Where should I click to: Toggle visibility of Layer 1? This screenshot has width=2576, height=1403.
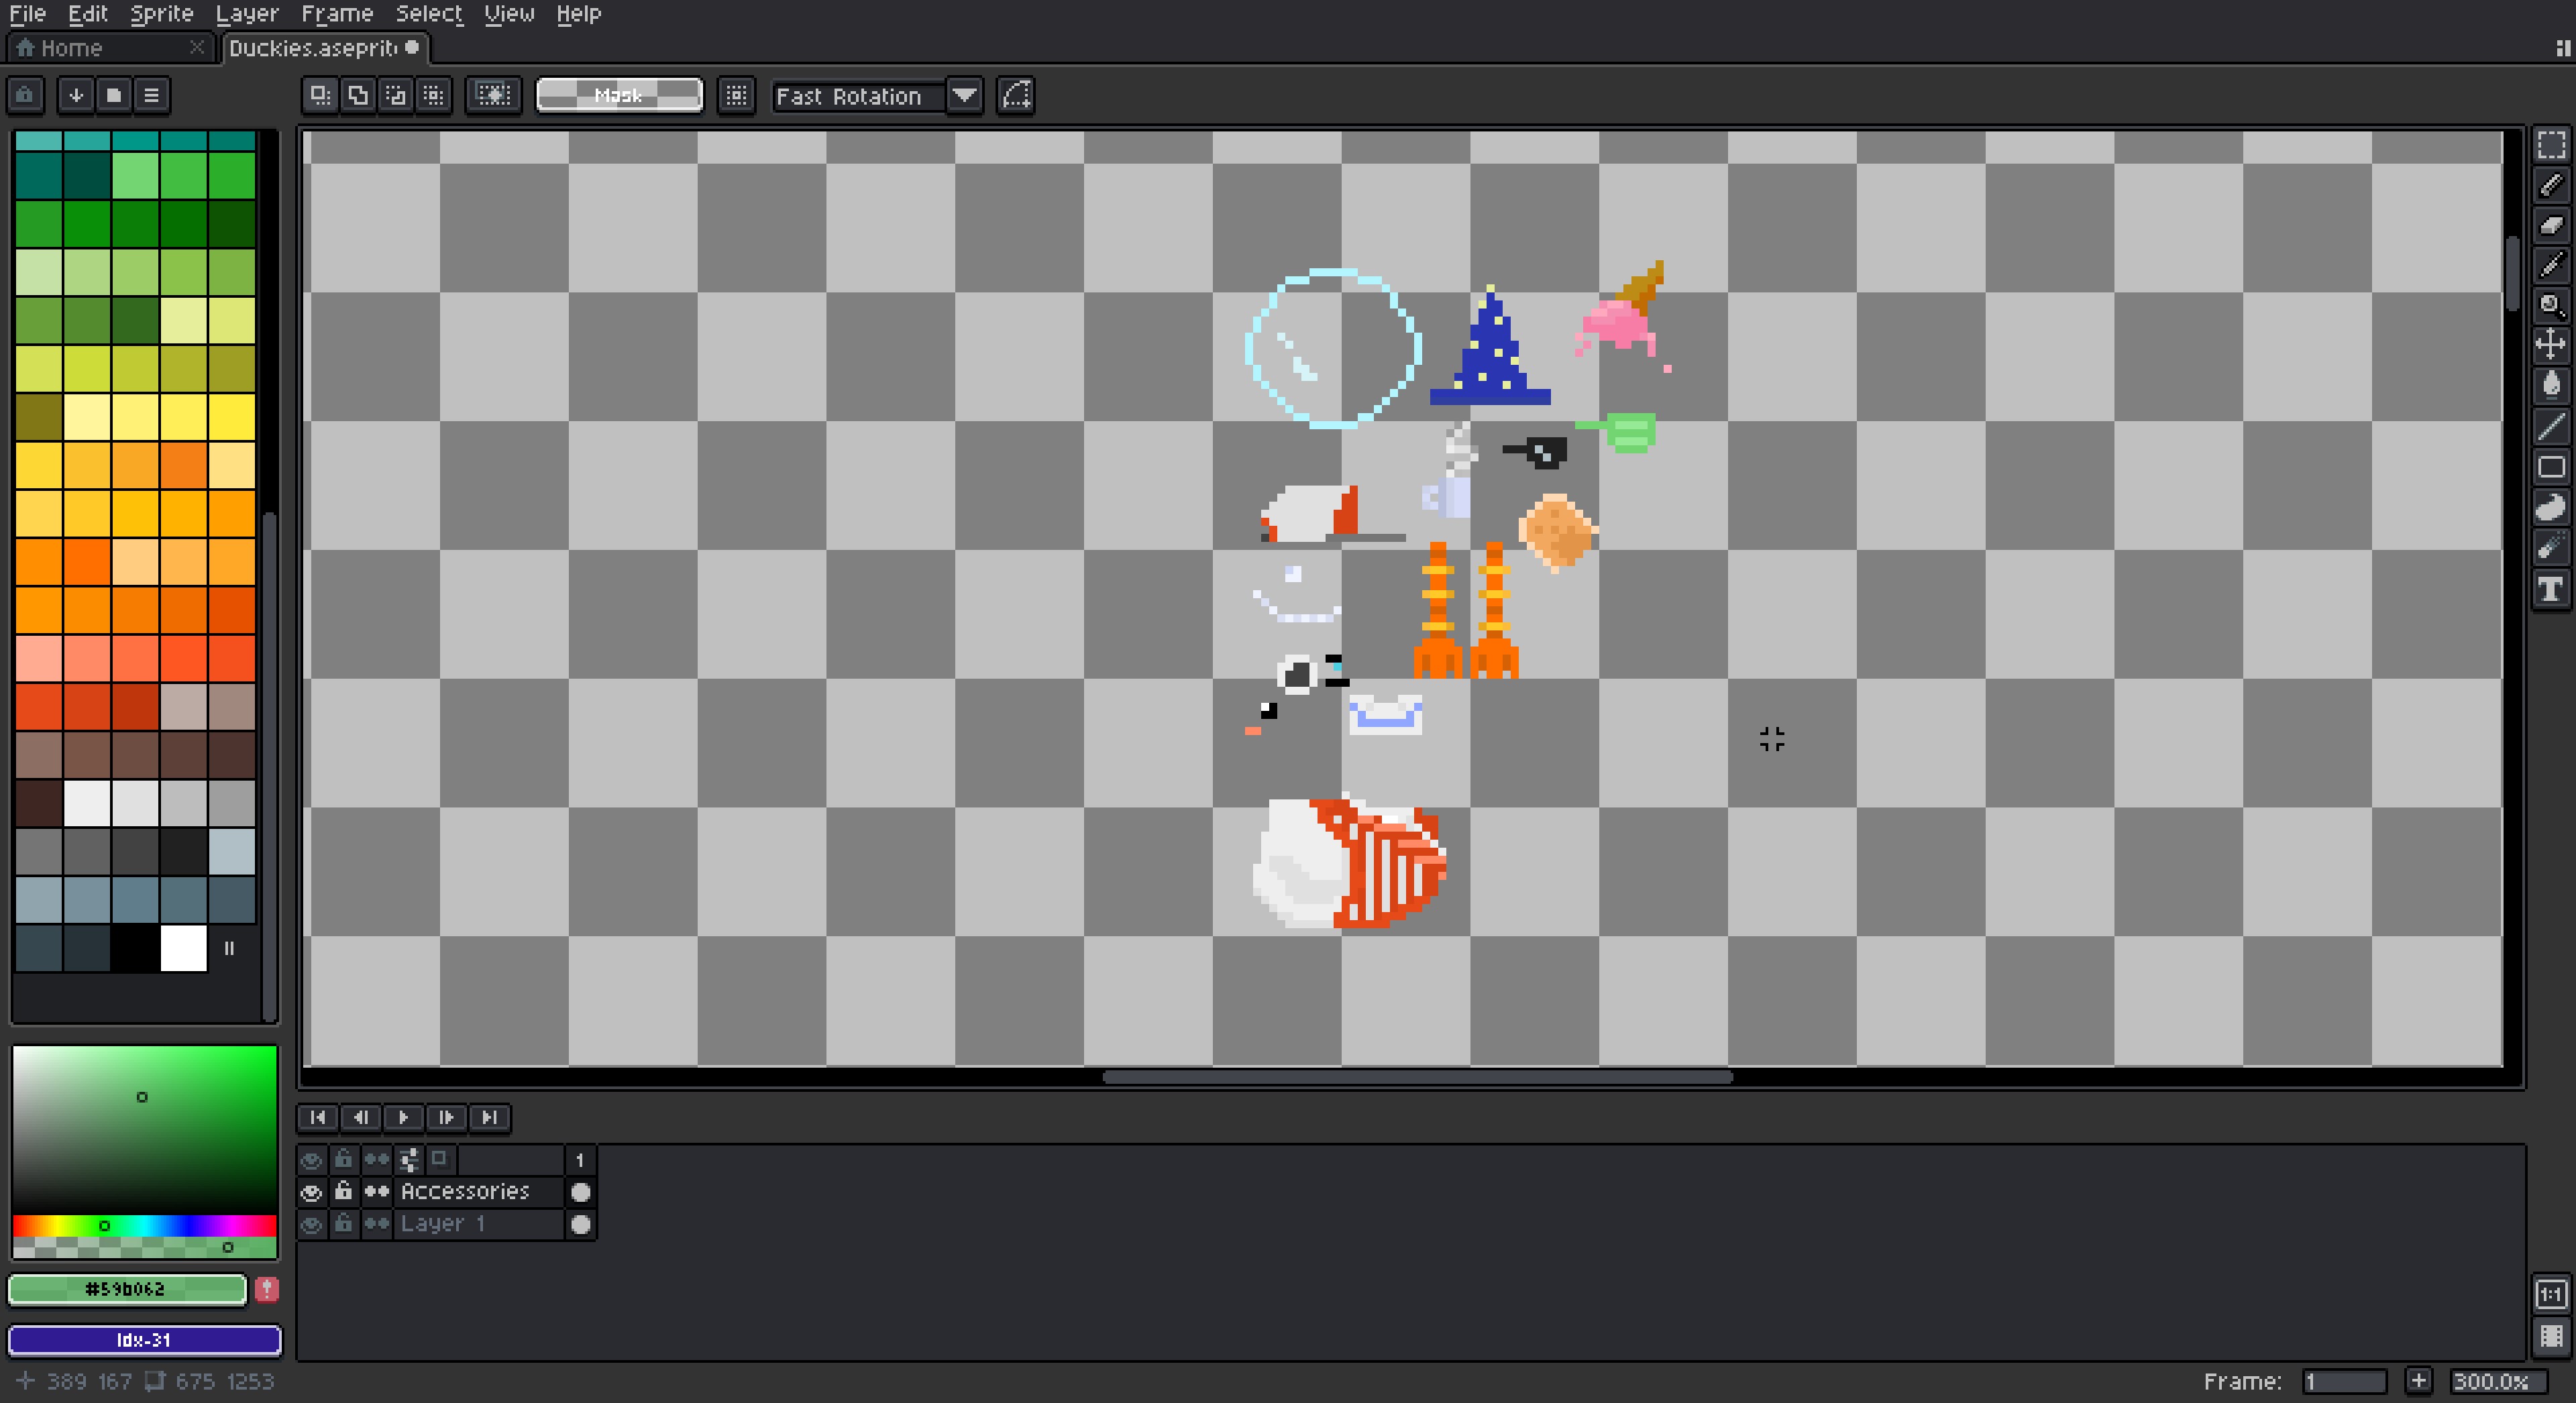(x=311, y=1224)
